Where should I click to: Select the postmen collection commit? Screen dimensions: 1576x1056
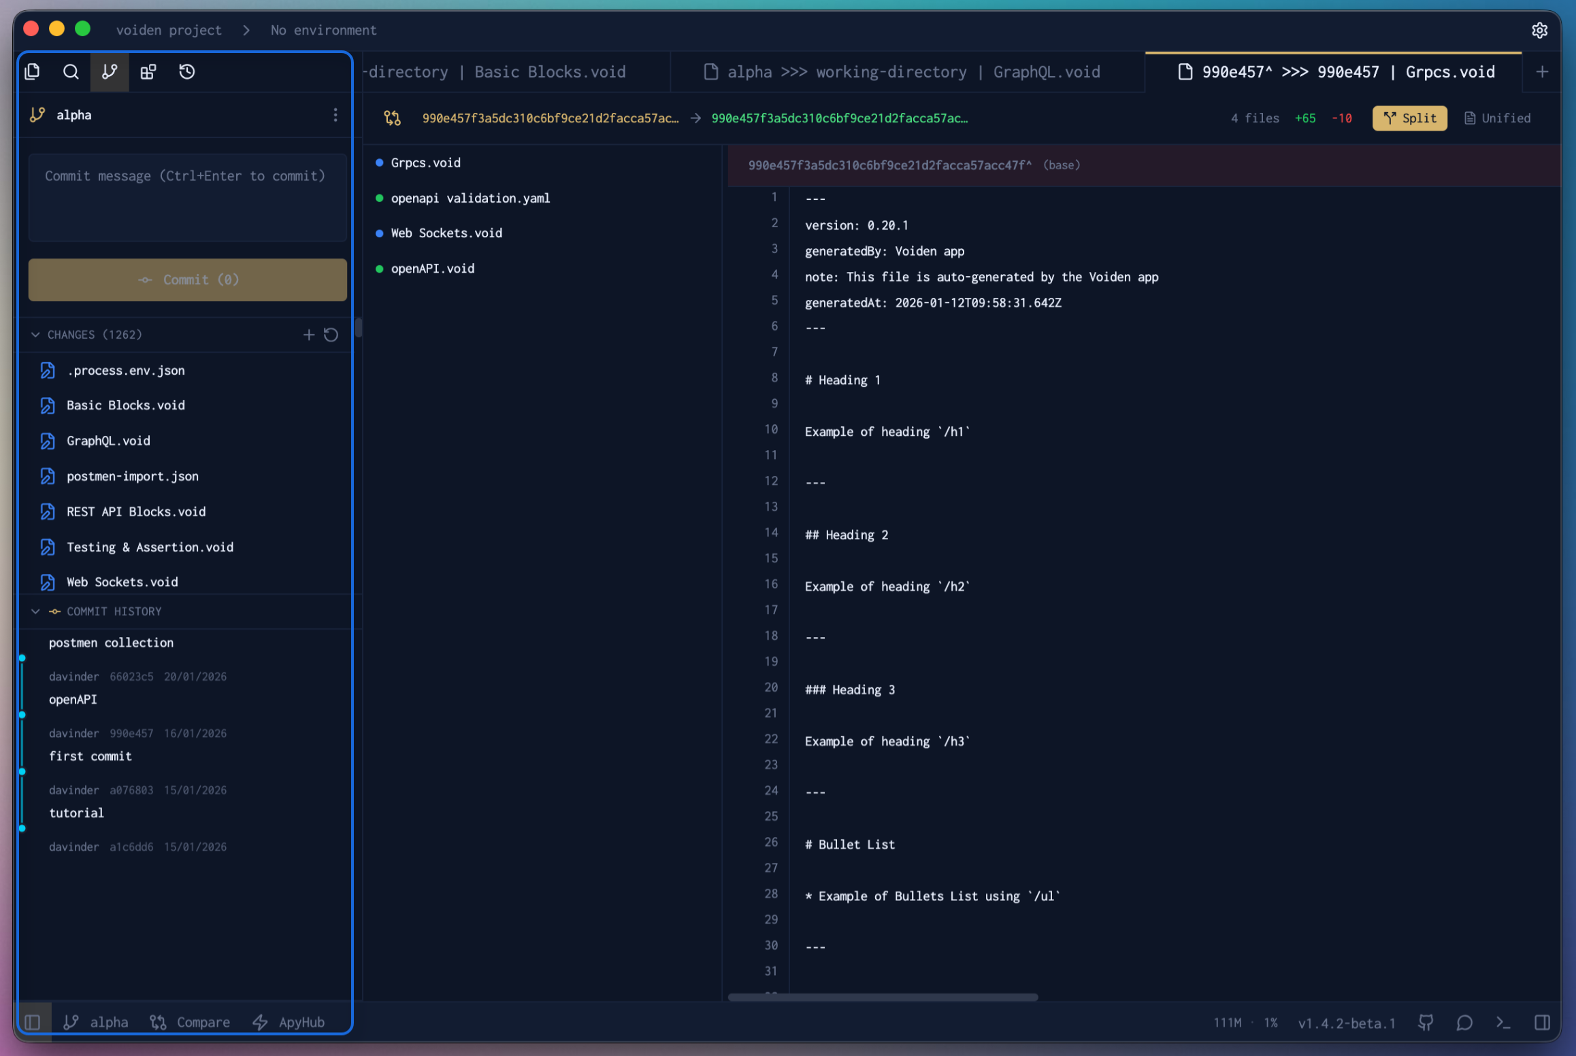[x=111, y=643]
